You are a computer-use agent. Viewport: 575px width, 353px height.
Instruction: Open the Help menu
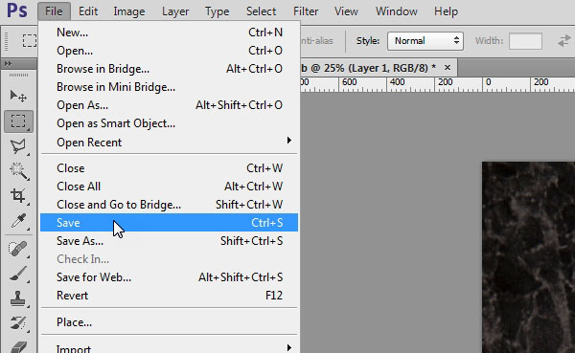[446, 11]
